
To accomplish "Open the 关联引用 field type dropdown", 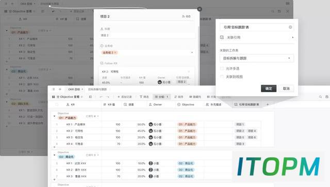I will [257, 38].
